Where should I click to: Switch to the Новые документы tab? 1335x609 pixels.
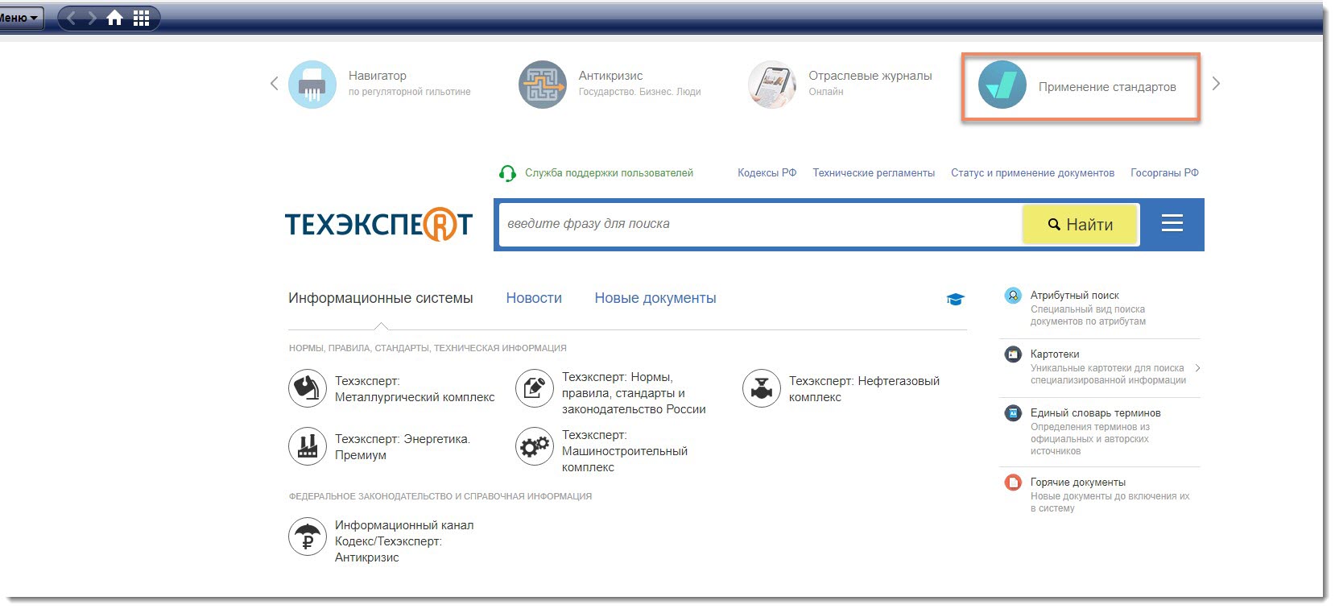[x=655, y=298]
